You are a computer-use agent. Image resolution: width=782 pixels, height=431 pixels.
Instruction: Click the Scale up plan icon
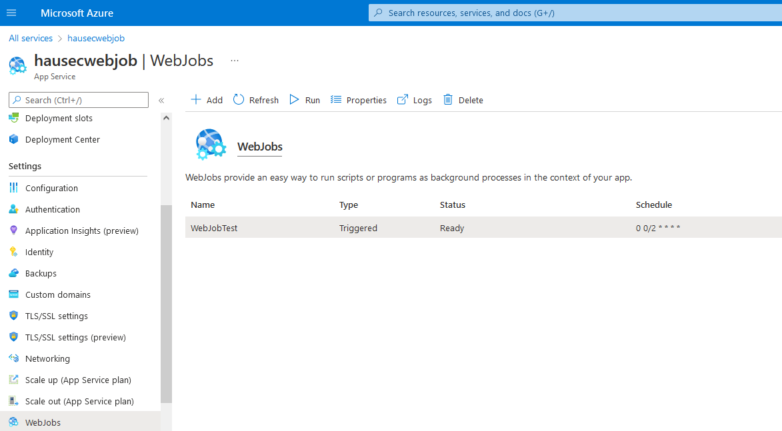14,380
